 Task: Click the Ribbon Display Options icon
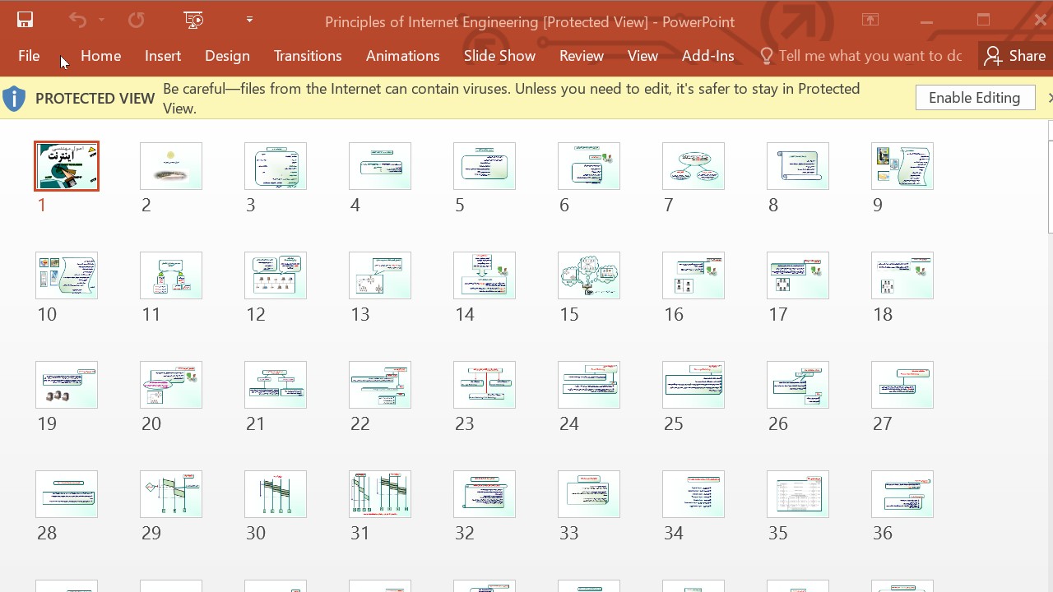[870, 21]
